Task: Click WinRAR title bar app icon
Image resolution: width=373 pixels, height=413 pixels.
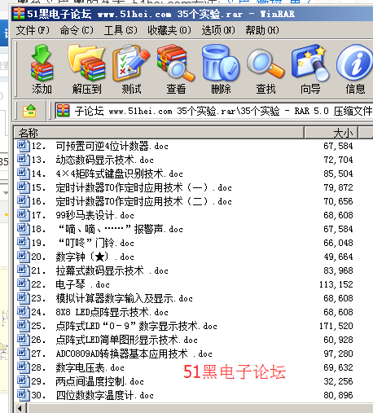Action: [19, 14]
